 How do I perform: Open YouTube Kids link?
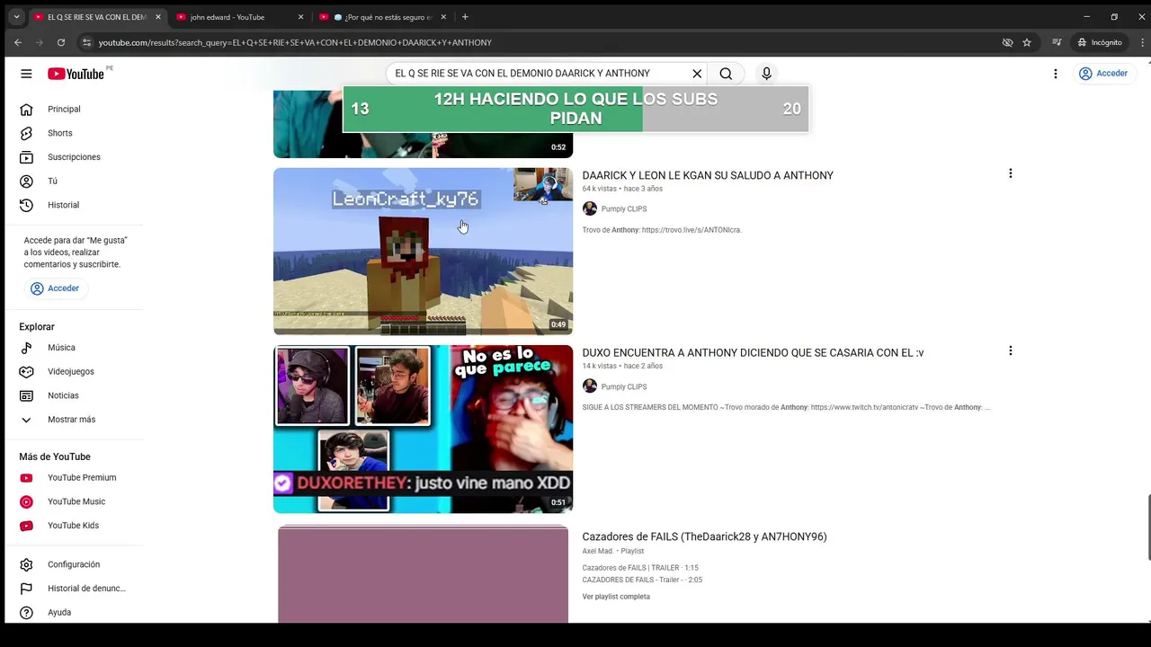(x=74, y=526)
